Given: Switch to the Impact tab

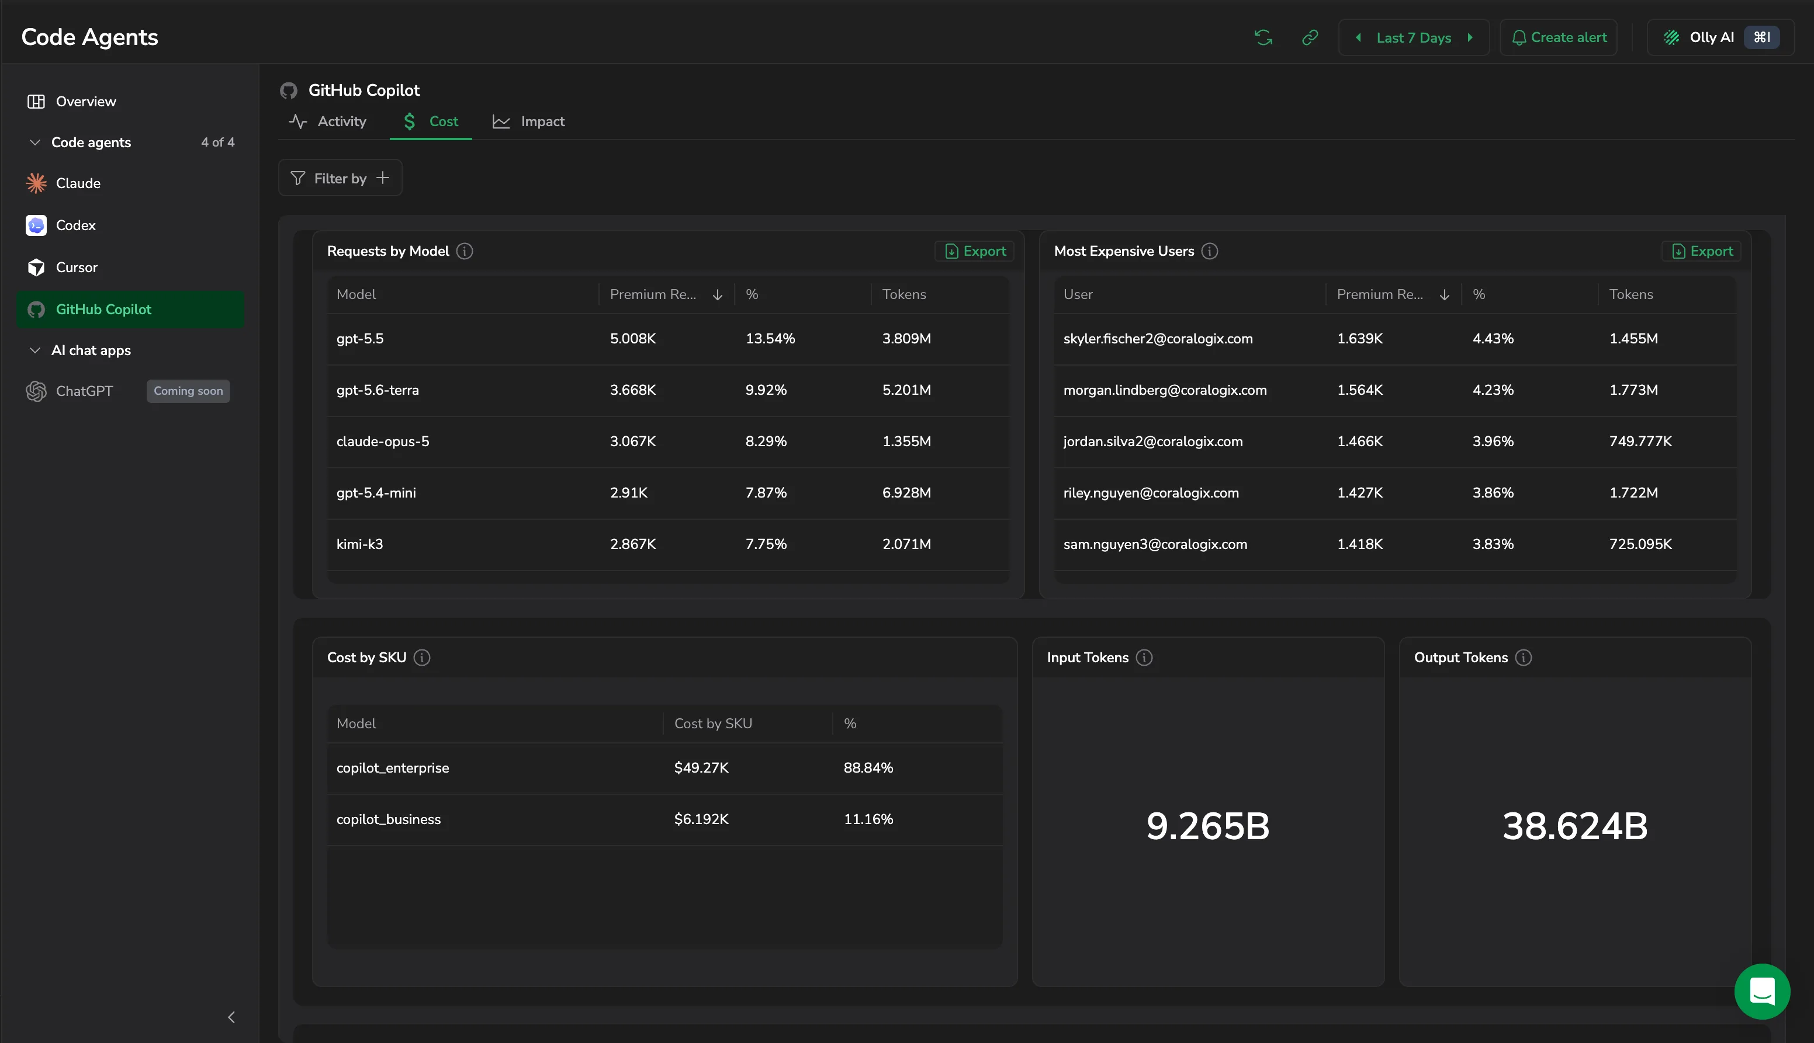Looking at the screenshot, I should pyautogui.click(x=529, y=121).
